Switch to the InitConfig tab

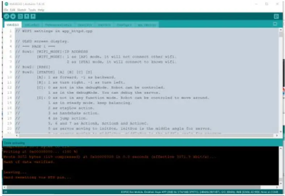coord(32,25)
